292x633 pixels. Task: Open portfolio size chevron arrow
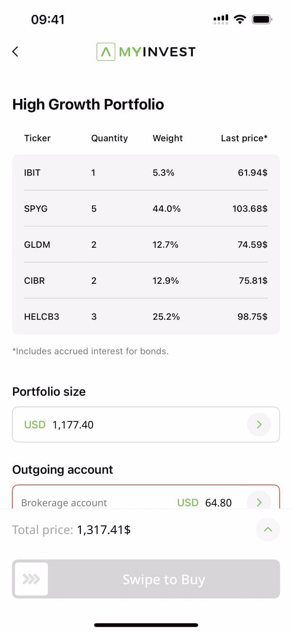point(259,425)
